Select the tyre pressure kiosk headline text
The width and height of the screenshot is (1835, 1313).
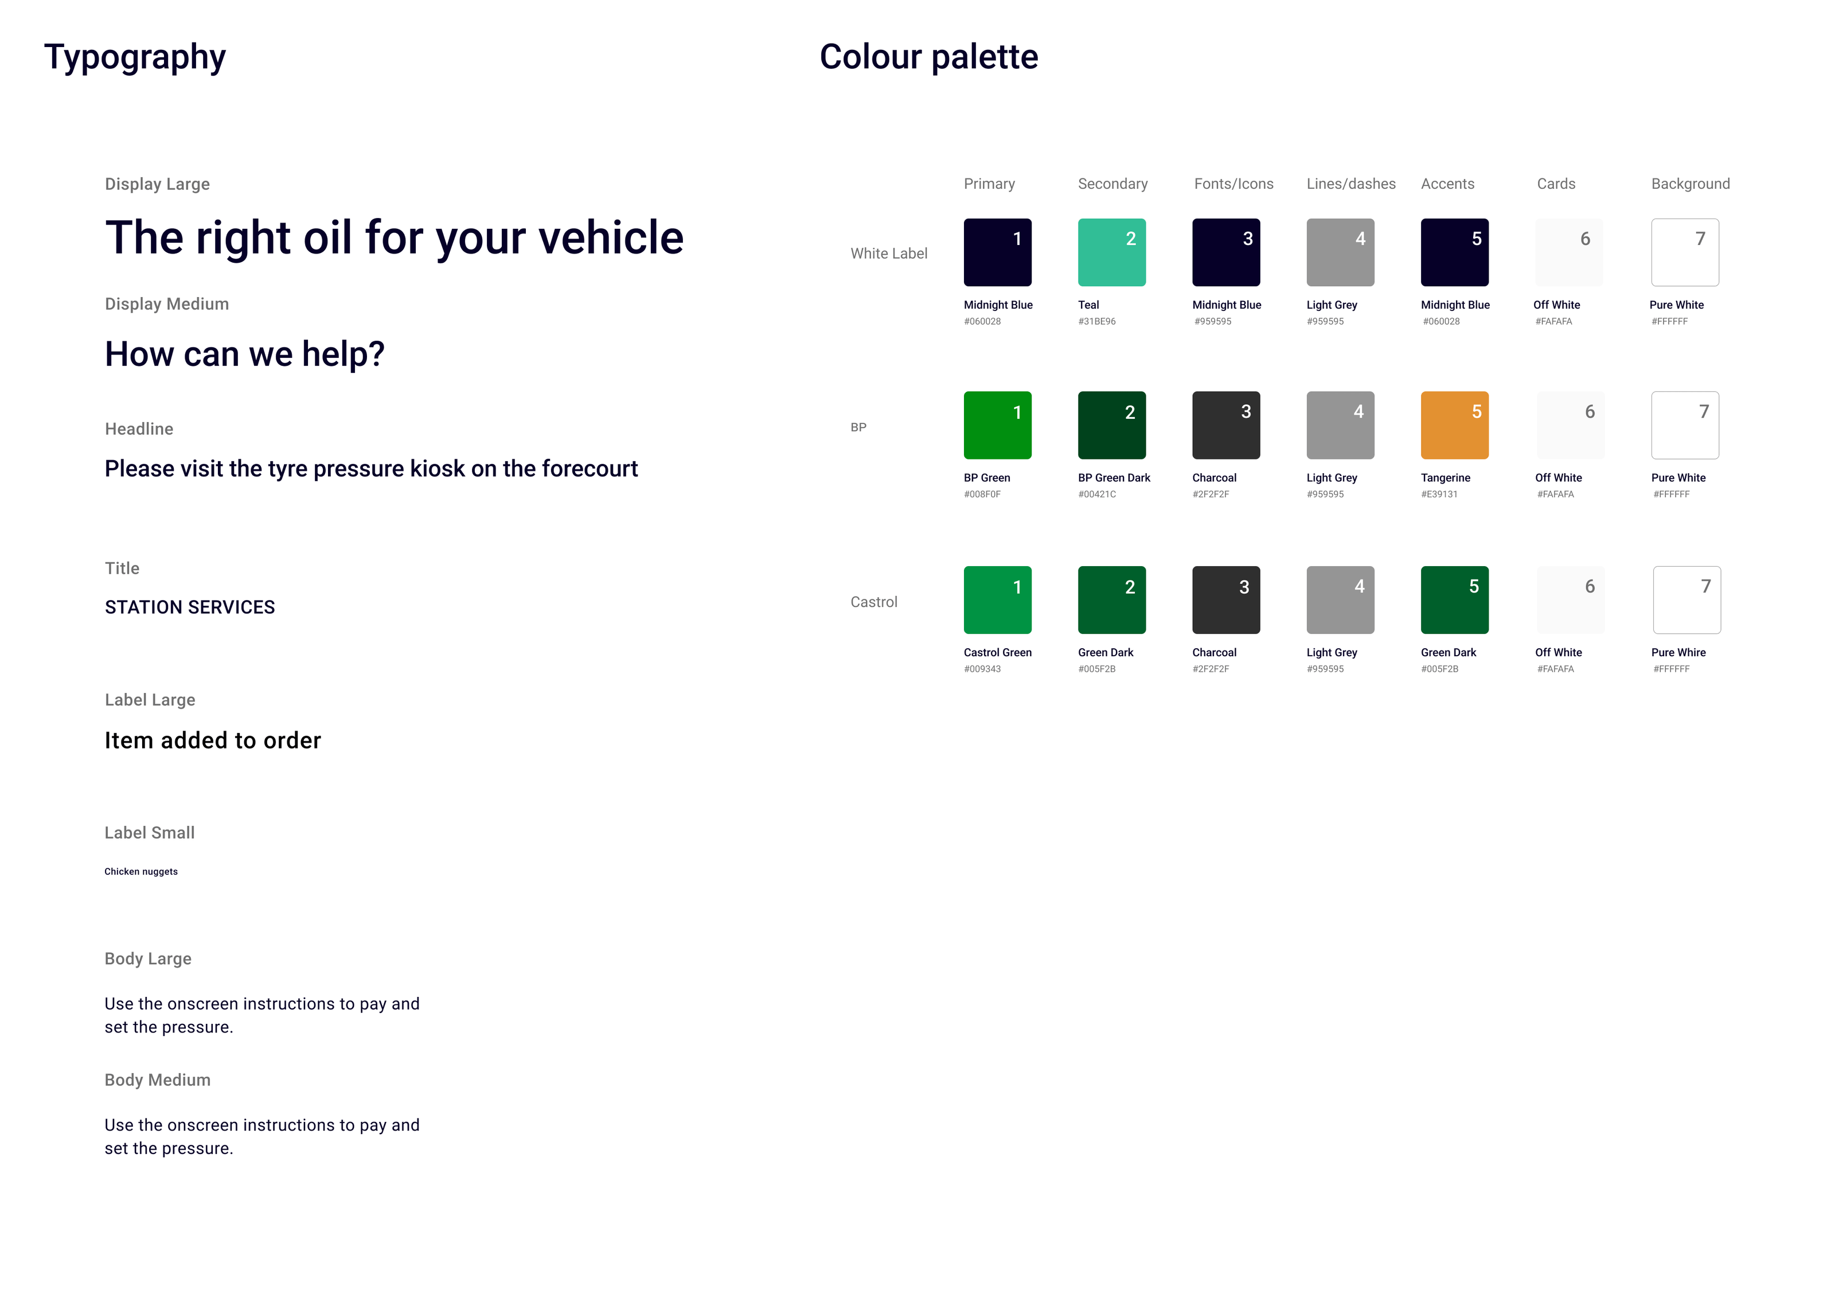tap(372, 469)
